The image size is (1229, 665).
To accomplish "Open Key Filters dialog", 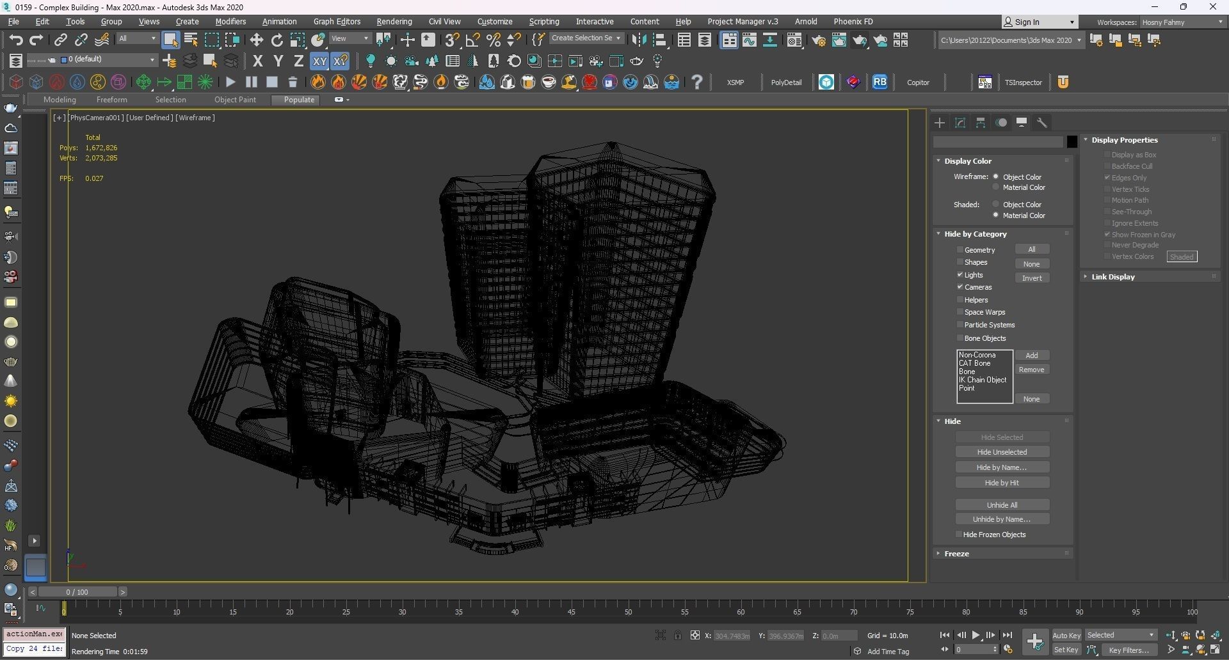I will point(1129,650).
